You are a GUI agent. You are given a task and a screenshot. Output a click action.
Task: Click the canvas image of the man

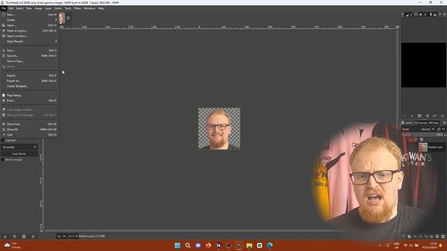click(x=219, y=128)
